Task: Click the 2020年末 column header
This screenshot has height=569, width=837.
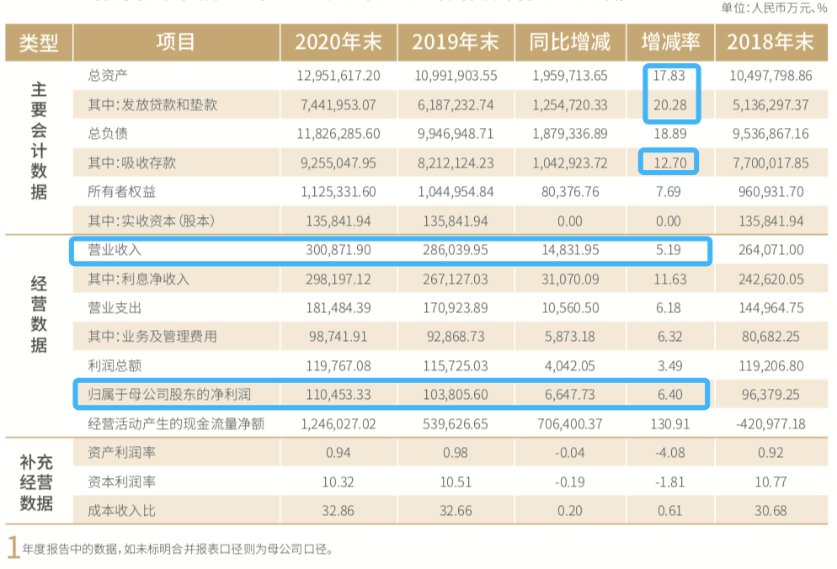Action: coord(339,43)
